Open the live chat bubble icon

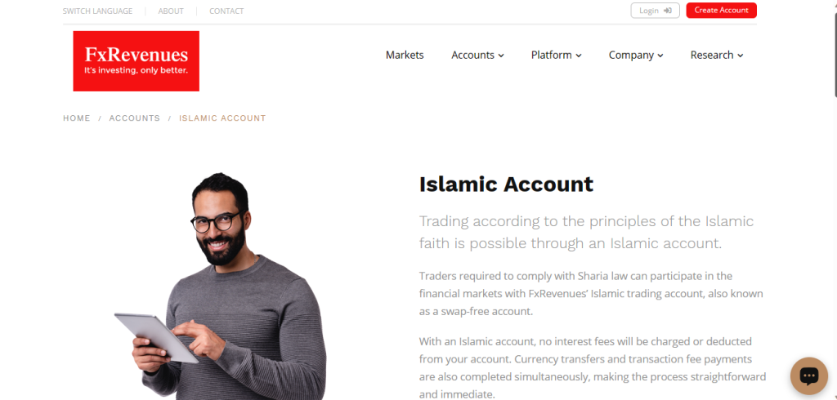click(808, 376)
